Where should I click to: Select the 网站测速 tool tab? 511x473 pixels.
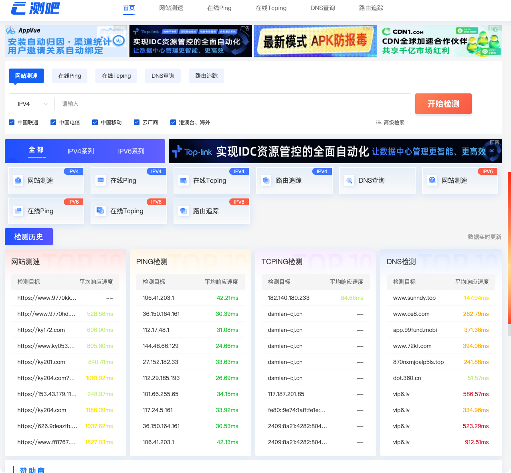pos(26,76)
